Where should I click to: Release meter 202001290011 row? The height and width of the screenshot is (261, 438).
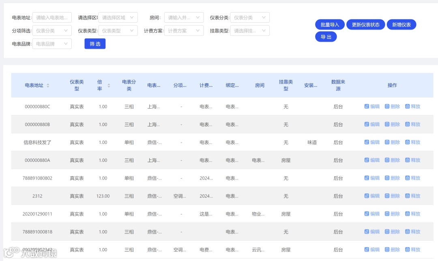point(412,214)
